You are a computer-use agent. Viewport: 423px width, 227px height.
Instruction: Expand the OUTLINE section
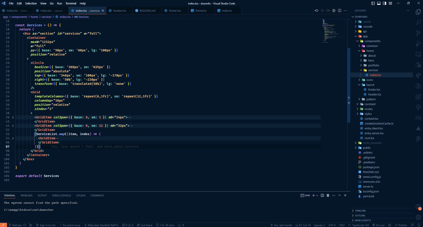pos(382,215)
